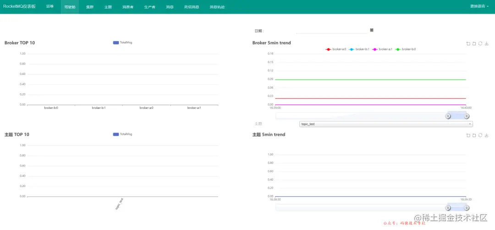Click the Broker TOP 10 title
The width and height of the screenshot is (495, 230).
click(x=20, y=43)
